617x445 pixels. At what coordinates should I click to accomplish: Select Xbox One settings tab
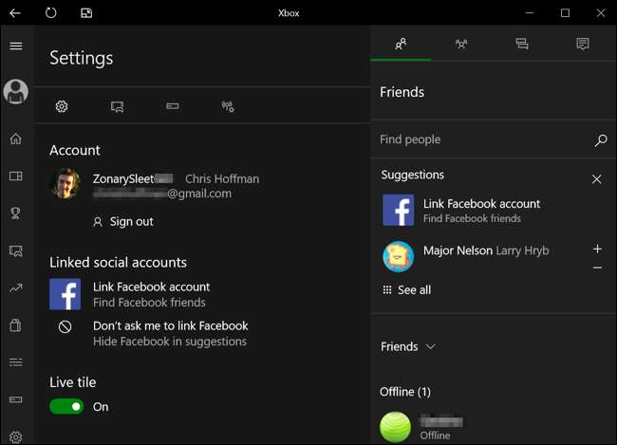(173, 106)
